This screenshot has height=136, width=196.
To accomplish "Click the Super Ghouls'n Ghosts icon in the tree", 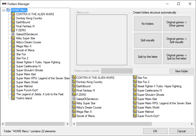I will (x=13, y=70).
